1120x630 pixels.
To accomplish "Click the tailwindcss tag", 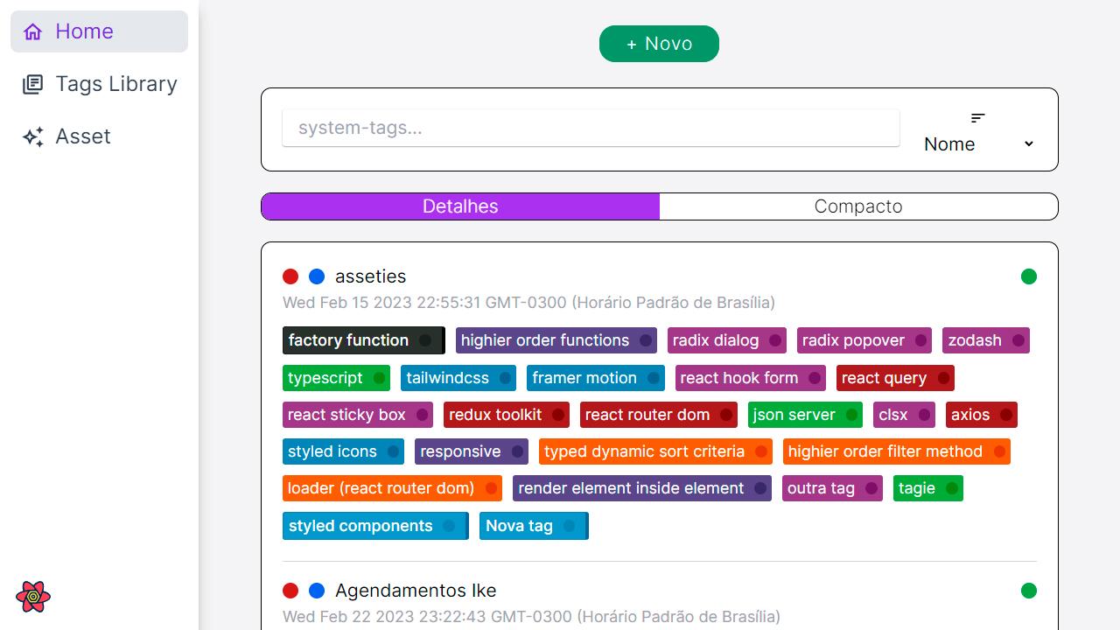I will [447, 378].
